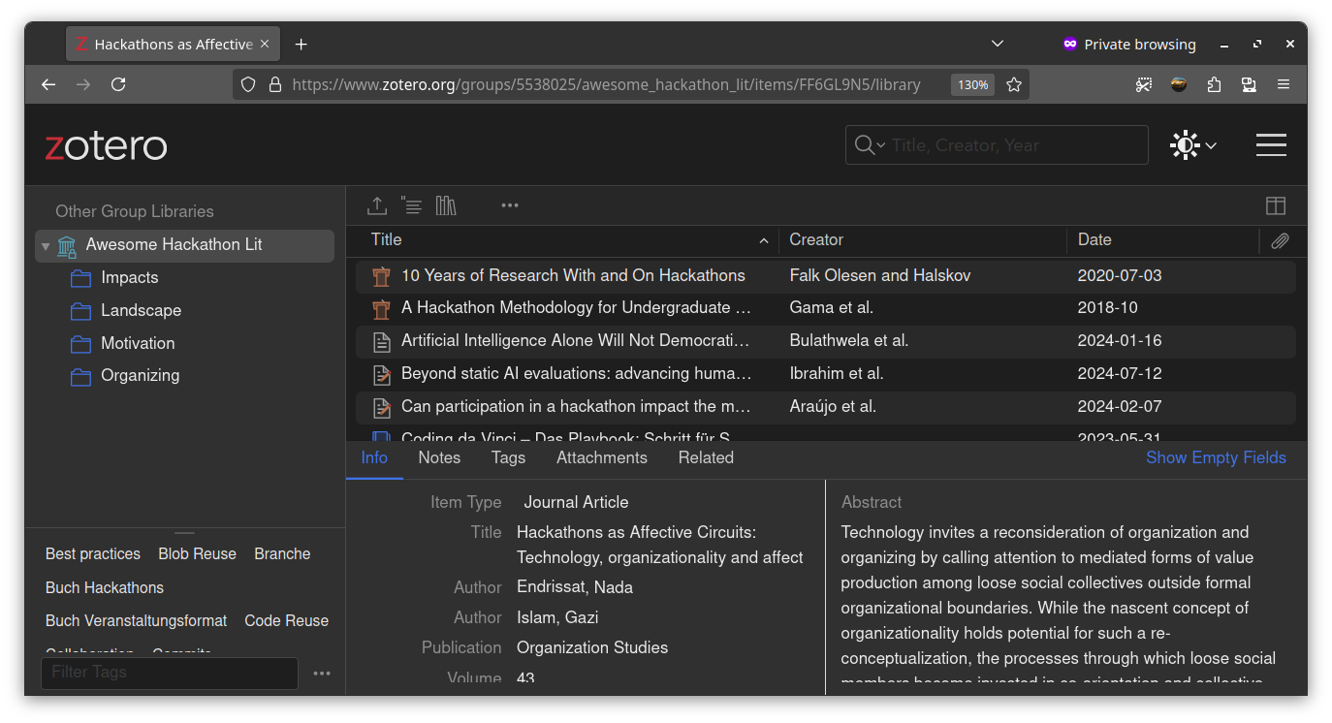The width and height of the screenshot is (1332, 723).
Task: Click the 130% zoom level badge
Action: (x=972, y=84)
